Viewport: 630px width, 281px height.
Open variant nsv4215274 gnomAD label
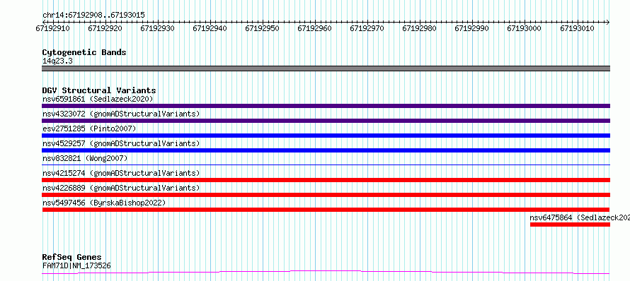121,173
